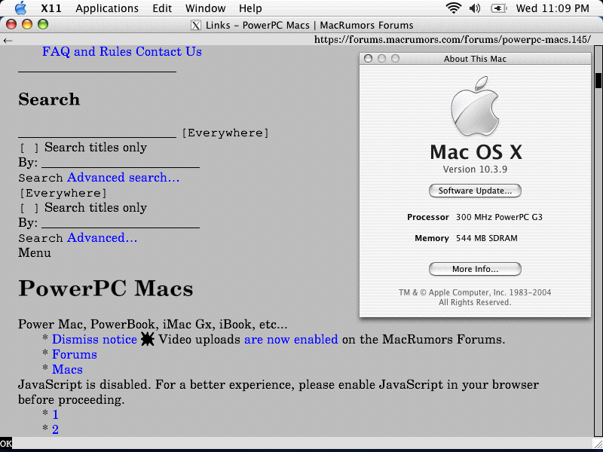The height and width of the screenshot is (452, 603).
Task: Open the are now enabled link
Action: point(291,340)
